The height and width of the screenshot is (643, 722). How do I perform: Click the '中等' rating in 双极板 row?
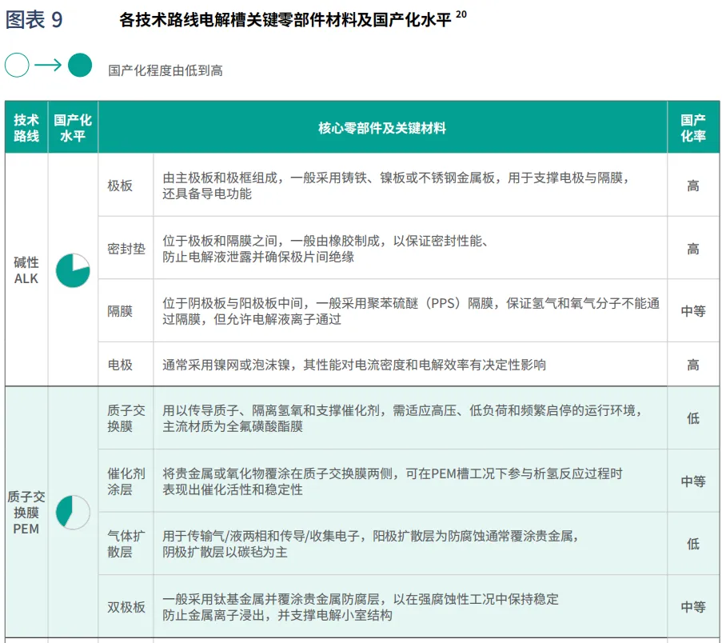[693, 607]
